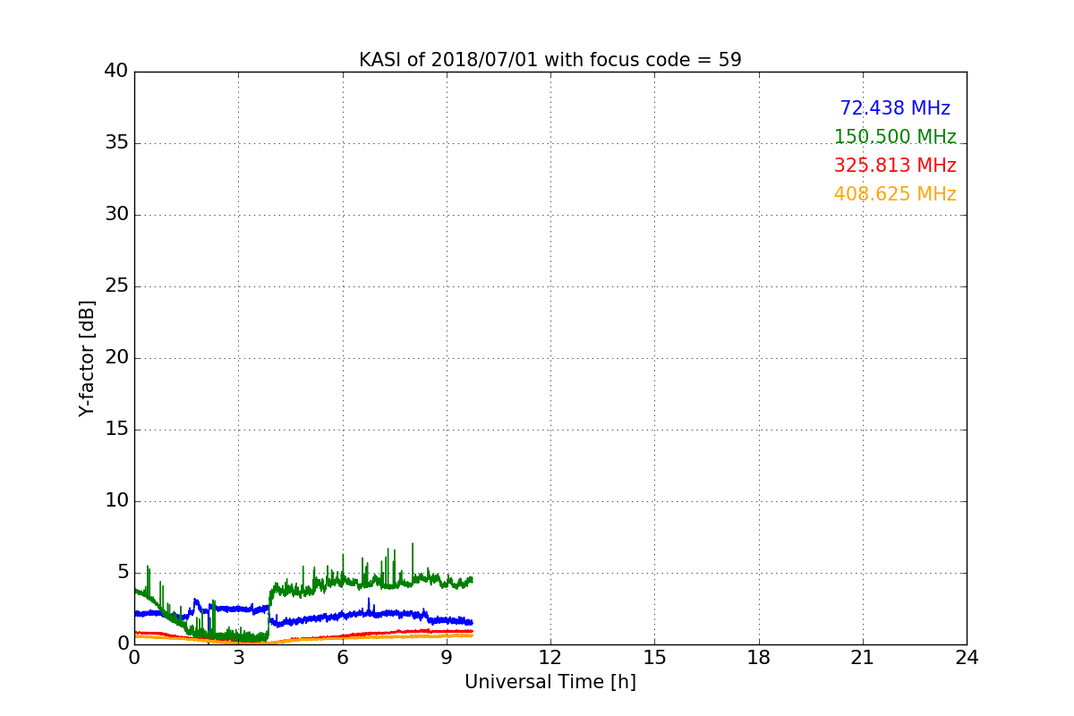
Task: Select the 325.813 MHz legend label
Action: coord(895,166)
